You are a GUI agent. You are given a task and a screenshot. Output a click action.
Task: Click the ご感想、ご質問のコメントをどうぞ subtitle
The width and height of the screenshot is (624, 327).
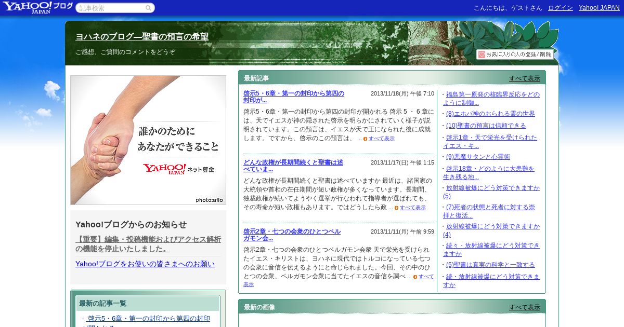point(125,52)
